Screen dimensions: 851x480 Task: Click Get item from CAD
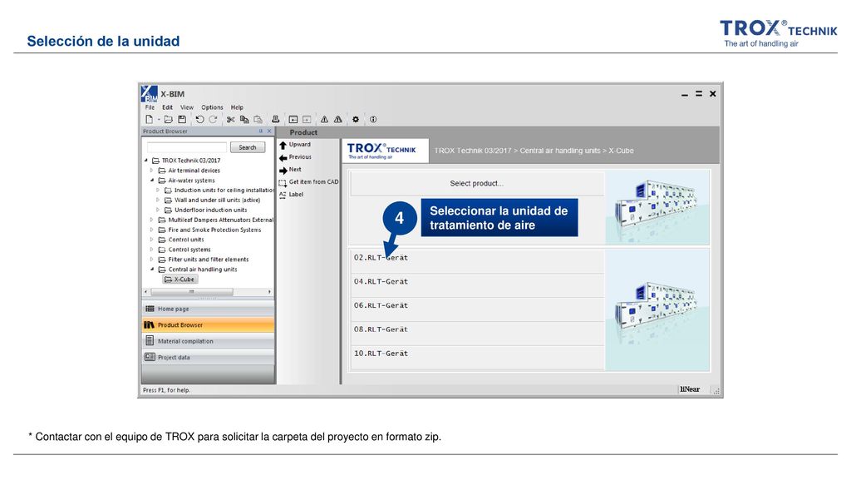pyautogui.click(x=308, y=182)
